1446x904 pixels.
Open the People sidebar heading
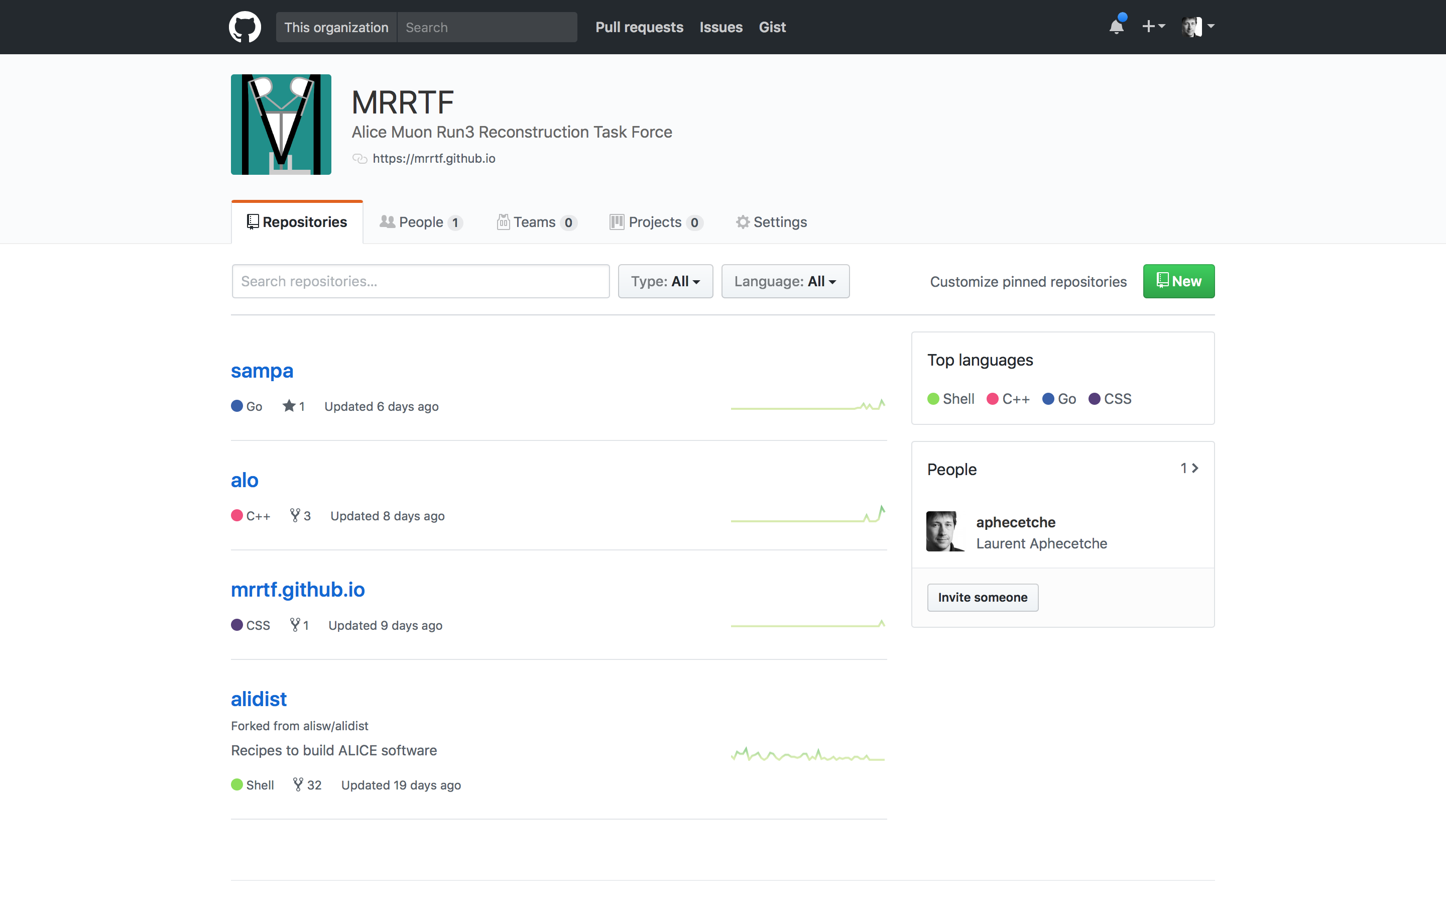(x=952, y=470)
